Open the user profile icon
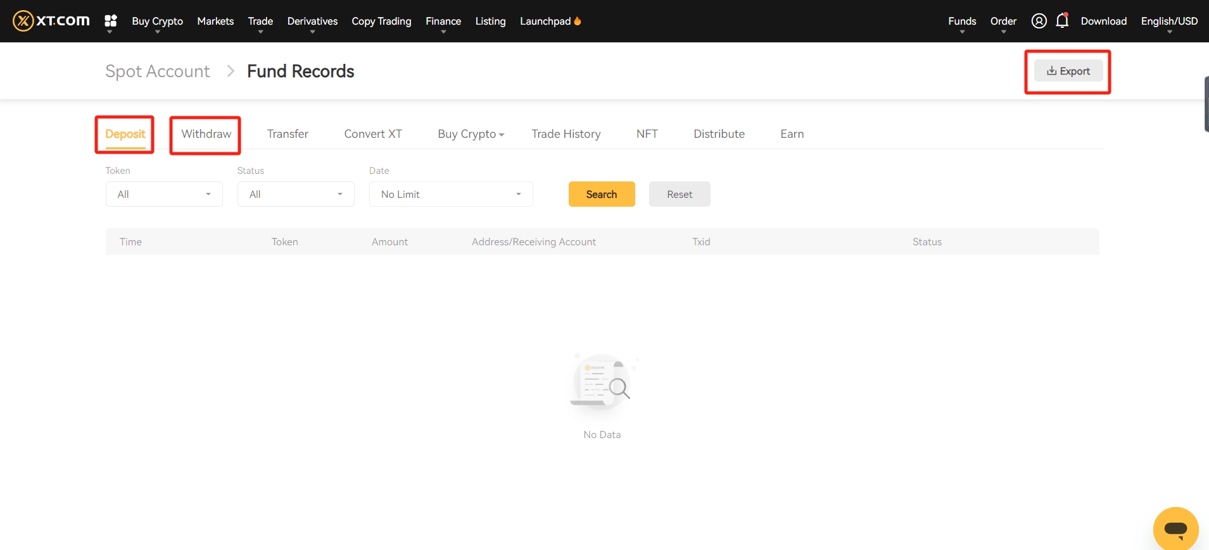Image resolution: width=1209 pixels, height=550 pixels. 1039,21
